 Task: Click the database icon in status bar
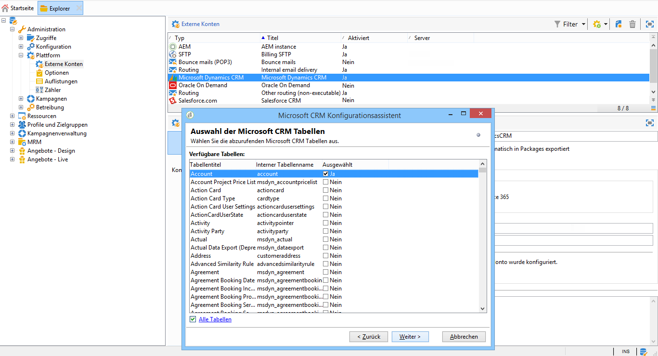pyautogui.click(x=643, y=352)
